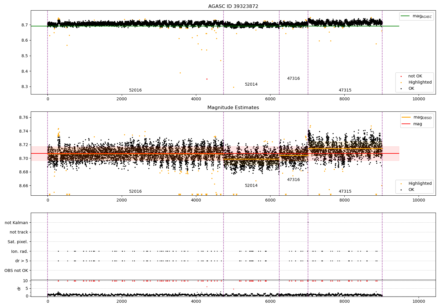Select the mag OBSID legend entry in middle plot

tap(417, 117)
